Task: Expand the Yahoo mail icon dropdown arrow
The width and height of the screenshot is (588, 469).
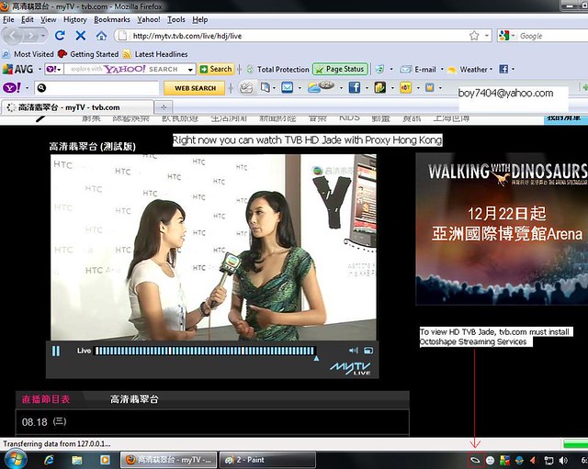Action: coord(300,88)
